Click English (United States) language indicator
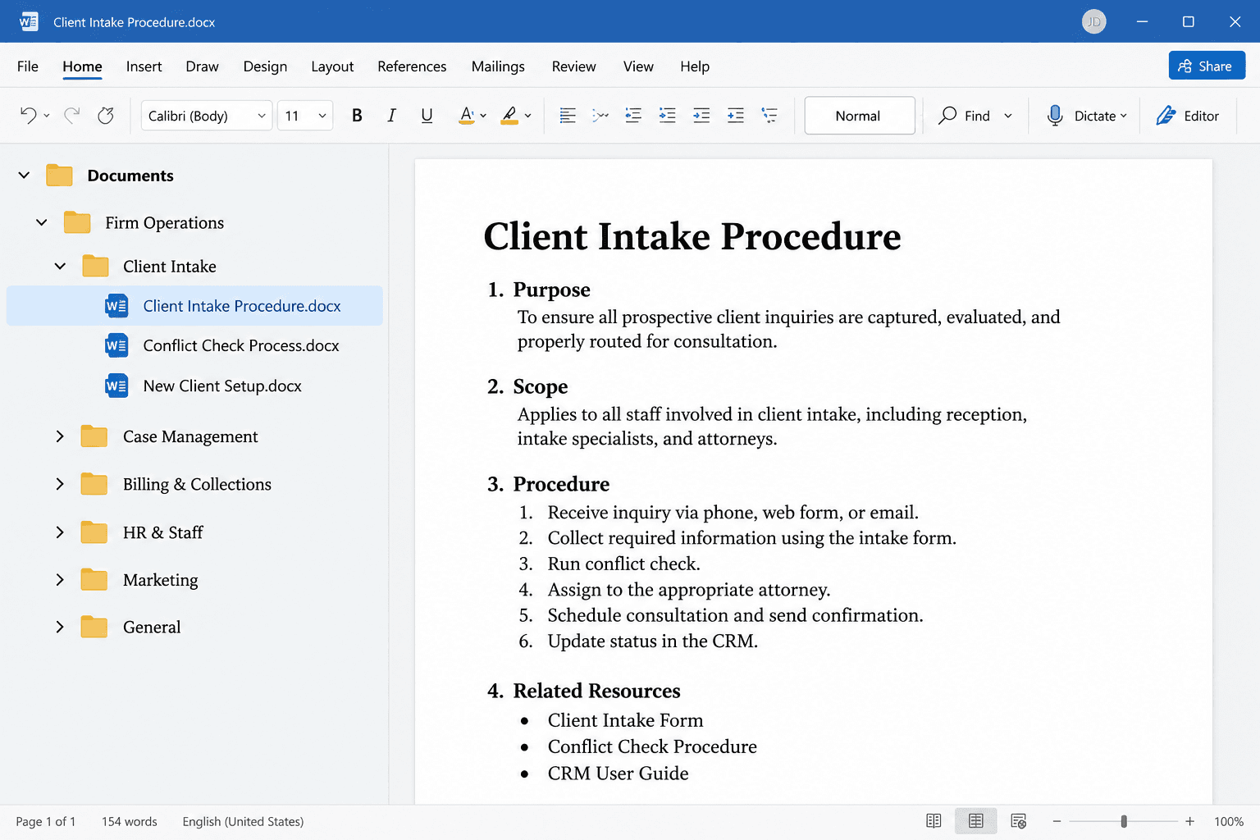Viewport: 1260px width, 840px height. (243, 821)
